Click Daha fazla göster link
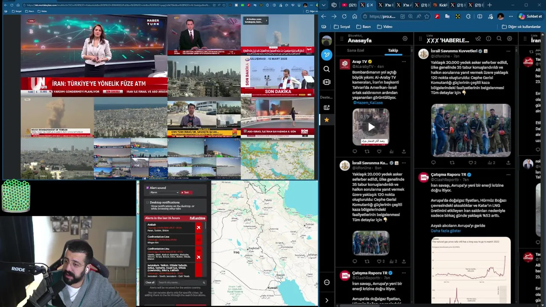This screenshot has width=546, height=307. point(446,231)
